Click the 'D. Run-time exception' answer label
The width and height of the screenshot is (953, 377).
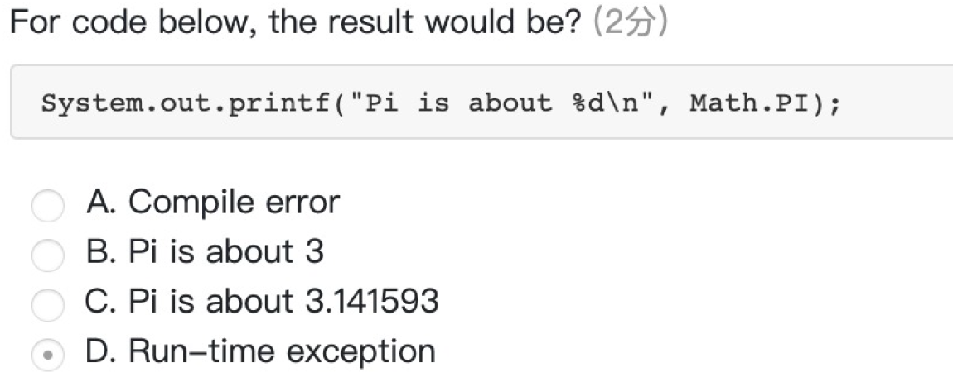261,351
